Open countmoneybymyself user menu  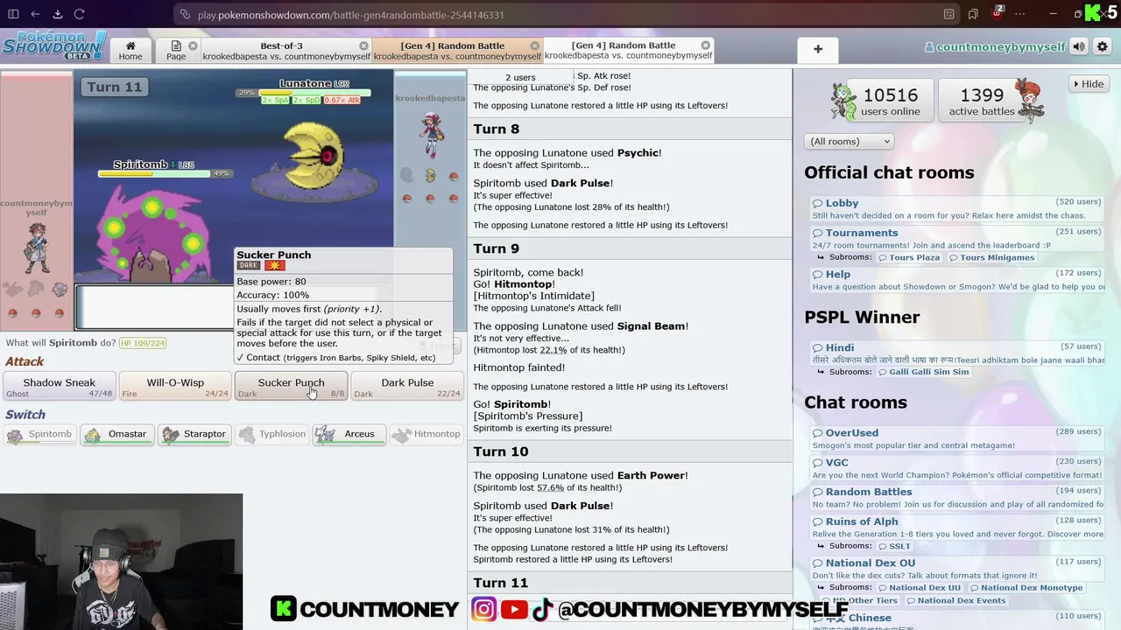(995, 47)
